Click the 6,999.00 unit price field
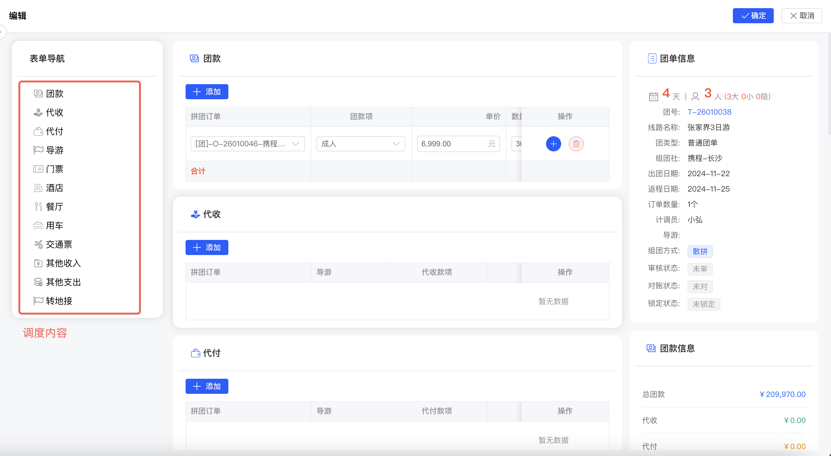The width and height of the screenshot is (831, 456). tap(452, 144)
